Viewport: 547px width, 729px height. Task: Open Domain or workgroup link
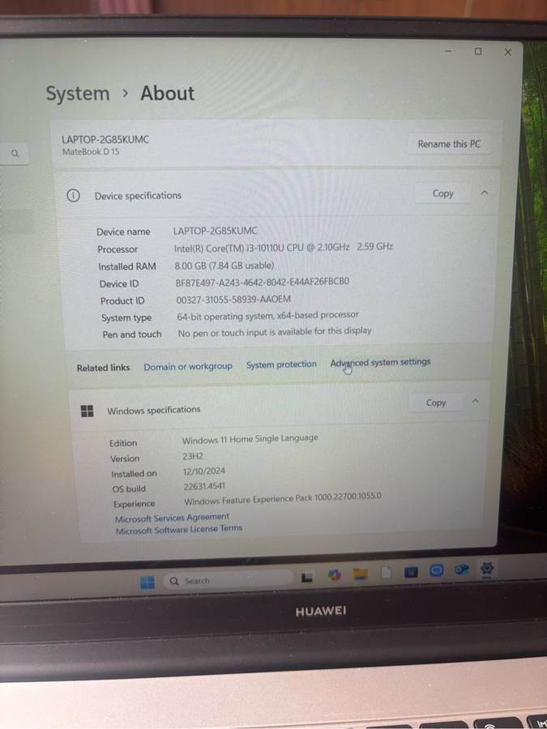click(188, 366)
